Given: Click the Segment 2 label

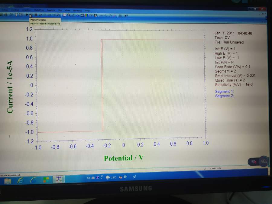Looking at the screenshot, I should (224, 96).
